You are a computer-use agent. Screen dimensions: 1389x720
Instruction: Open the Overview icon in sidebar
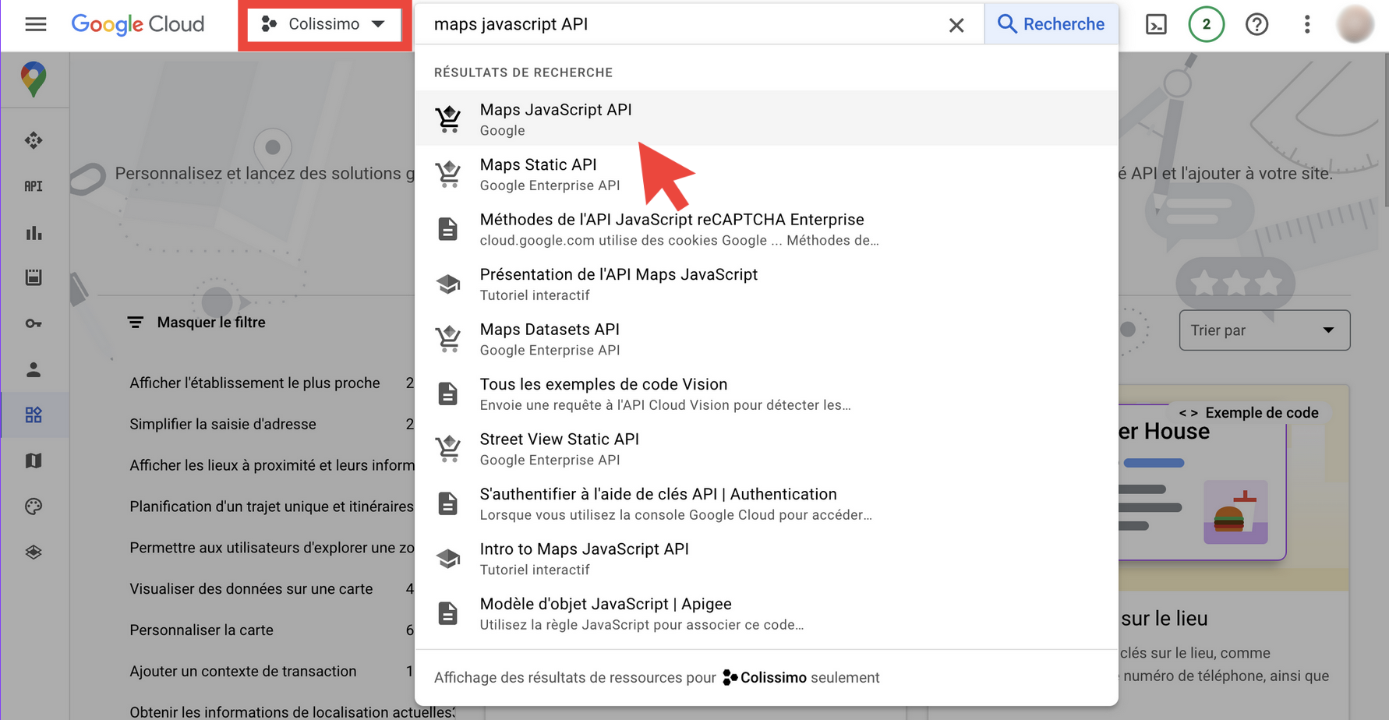click(34, 140)
